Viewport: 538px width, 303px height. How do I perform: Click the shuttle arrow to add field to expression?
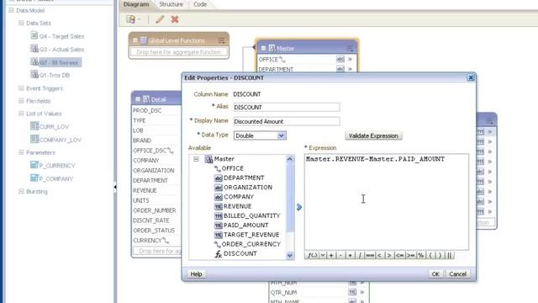click(299, 207)
